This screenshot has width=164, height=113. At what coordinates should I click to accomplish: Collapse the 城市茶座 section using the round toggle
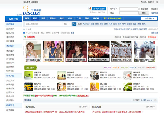pos(155,100)
